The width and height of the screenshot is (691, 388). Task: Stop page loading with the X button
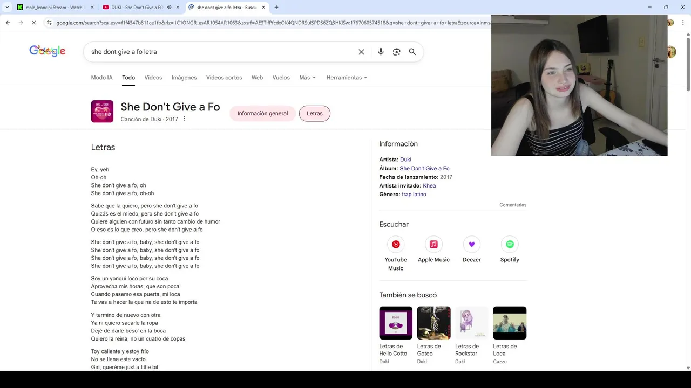33,23
